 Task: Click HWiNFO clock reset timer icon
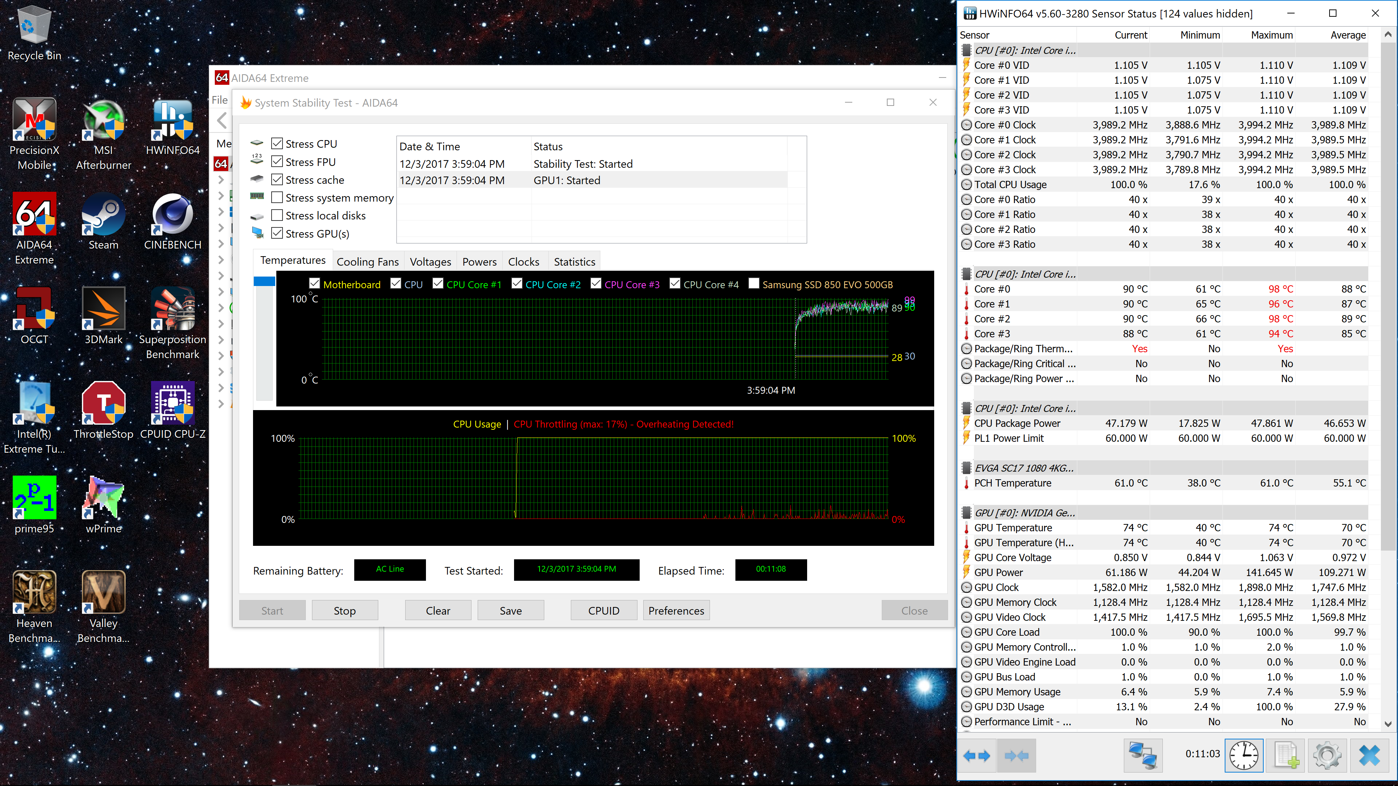pyautogui.click(x=1243, y=755)
